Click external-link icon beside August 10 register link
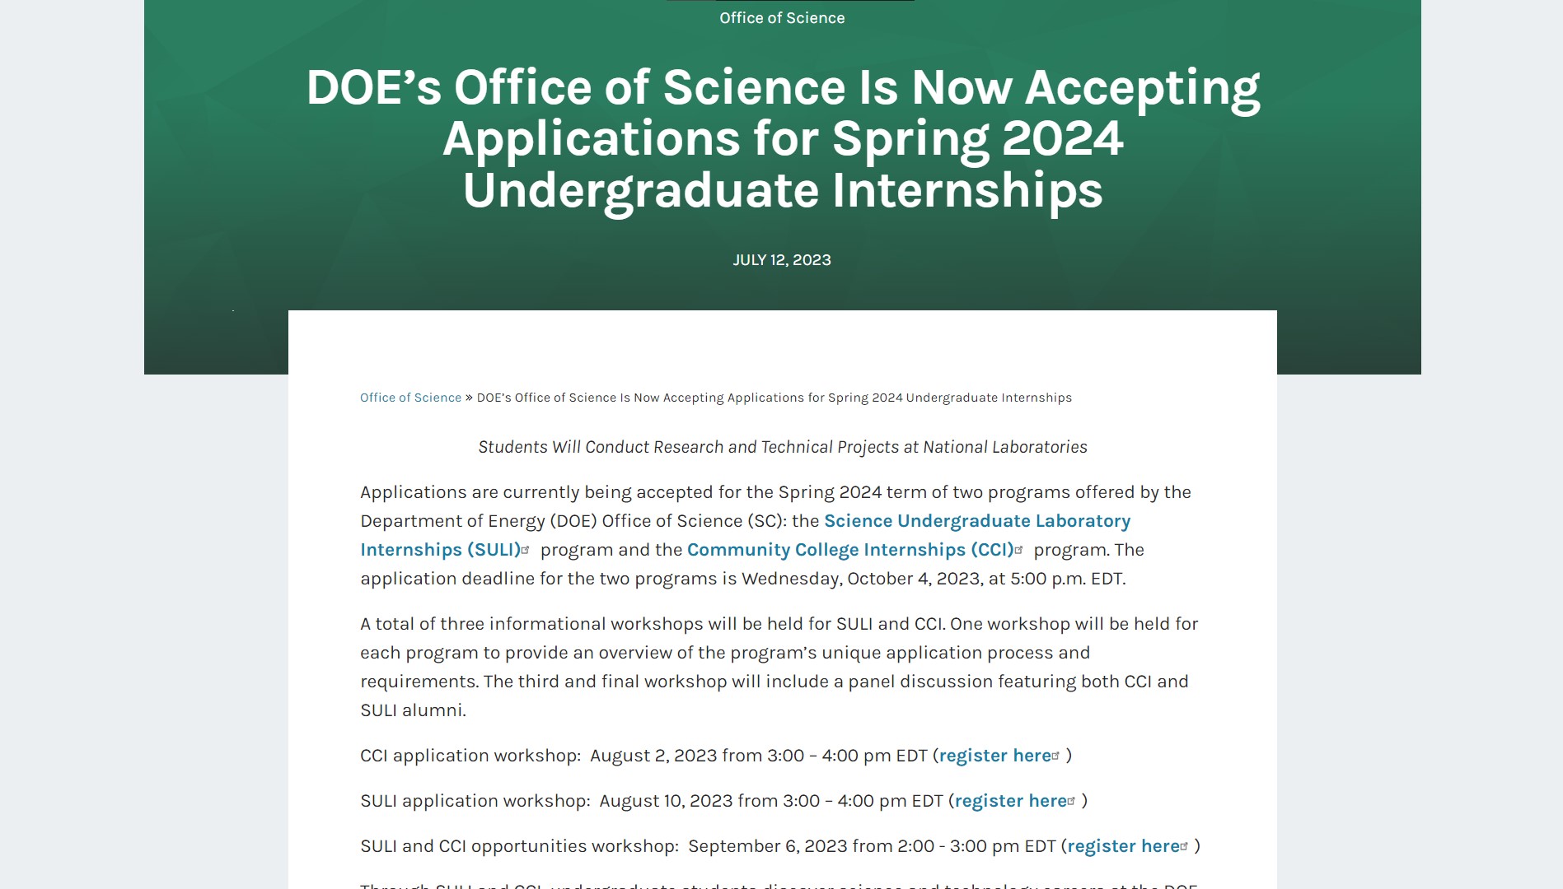Image resolution: width=1563 pixels, height=889 pixels. point(1072,800)
